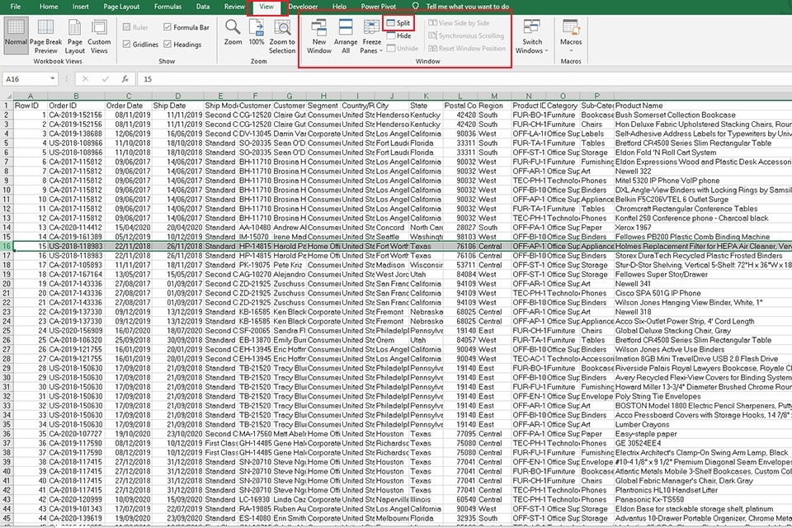This screenshot has width=792, height=528.
Task: Click the Name Box showing A16
Action: tap(26, 79)
